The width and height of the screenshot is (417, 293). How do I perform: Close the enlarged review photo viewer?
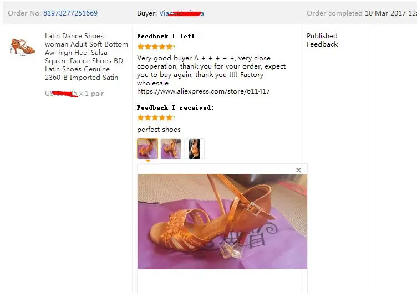click(x=298, y=170)
